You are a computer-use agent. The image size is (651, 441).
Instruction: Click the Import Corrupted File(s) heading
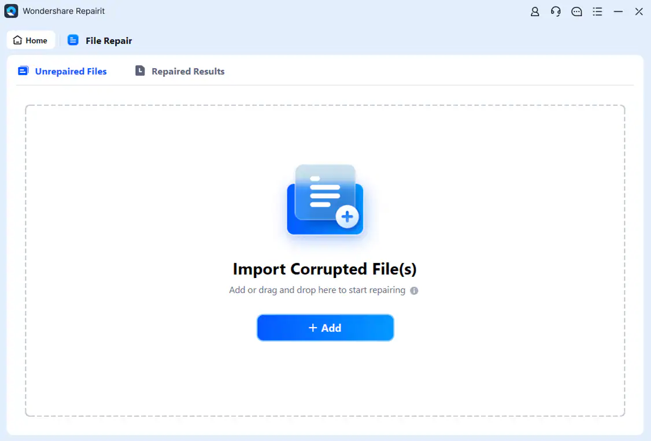pos(324,269)
